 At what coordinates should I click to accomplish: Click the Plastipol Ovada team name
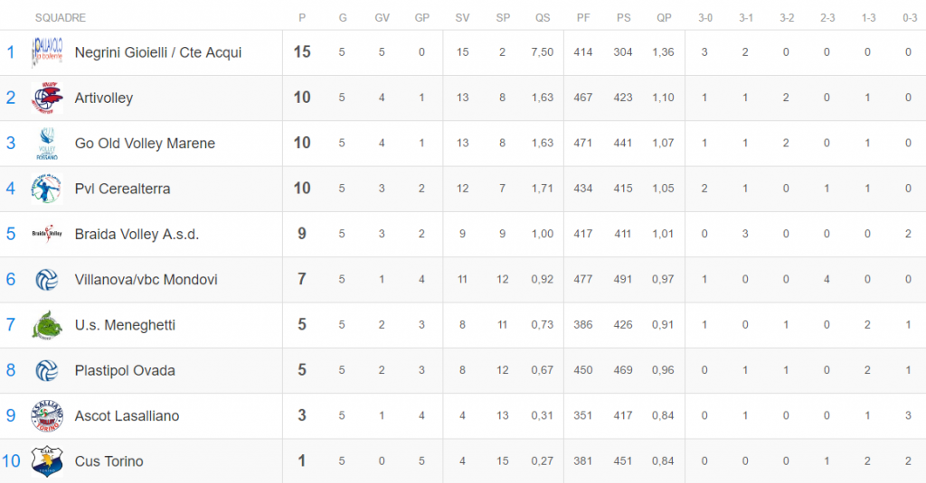coord(125,370)
